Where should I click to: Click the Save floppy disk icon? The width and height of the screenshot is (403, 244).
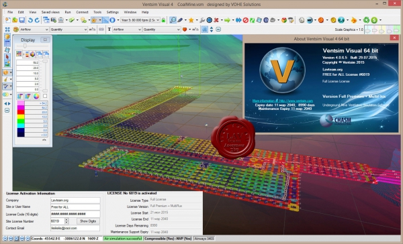click(22, 20)
